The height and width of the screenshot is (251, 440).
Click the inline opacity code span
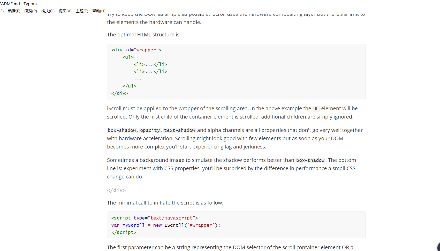(150, 130)
